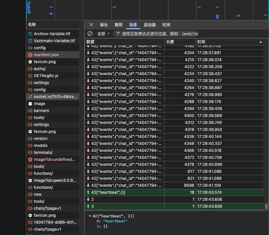The height and width of the screenshot is (235, 269).
Task: Click script icon next to DETNcgRz.js
Action: click(30, 76)
